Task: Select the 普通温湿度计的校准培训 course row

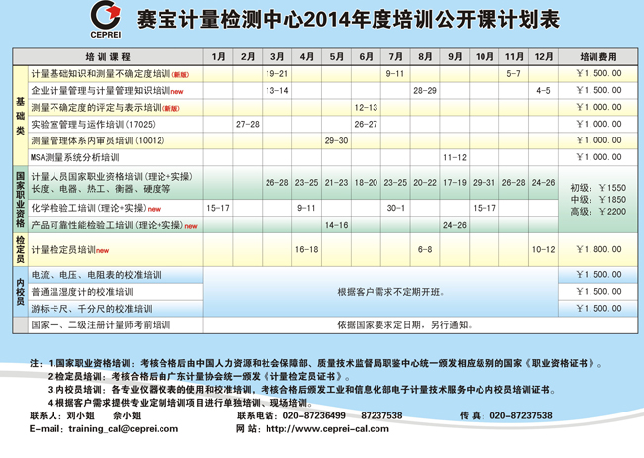Action: pyautogui.click(x=81, y=292)
